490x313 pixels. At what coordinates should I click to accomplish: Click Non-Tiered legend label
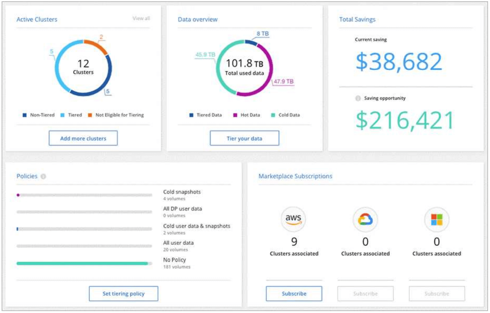42,115
